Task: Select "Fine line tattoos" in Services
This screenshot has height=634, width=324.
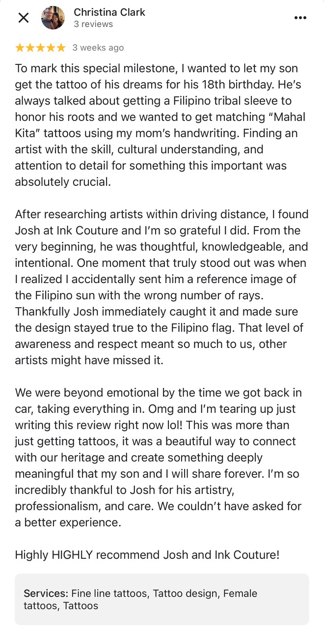Action: point(109,594)
